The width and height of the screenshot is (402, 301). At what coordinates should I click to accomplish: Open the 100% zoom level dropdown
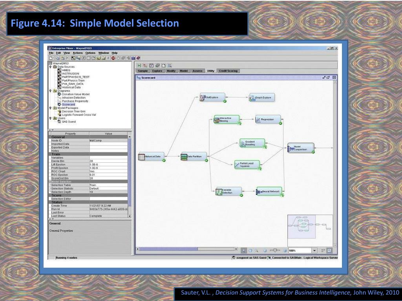(x=314, y=250)
